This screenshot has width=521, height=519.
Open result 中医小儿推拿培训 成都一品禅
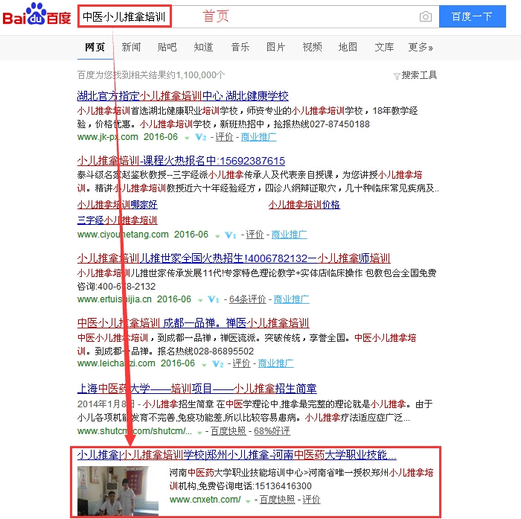click(193, 323)
